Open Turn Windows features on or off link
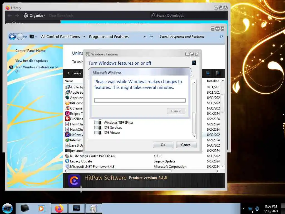285x214 pixels. (36, 69)
